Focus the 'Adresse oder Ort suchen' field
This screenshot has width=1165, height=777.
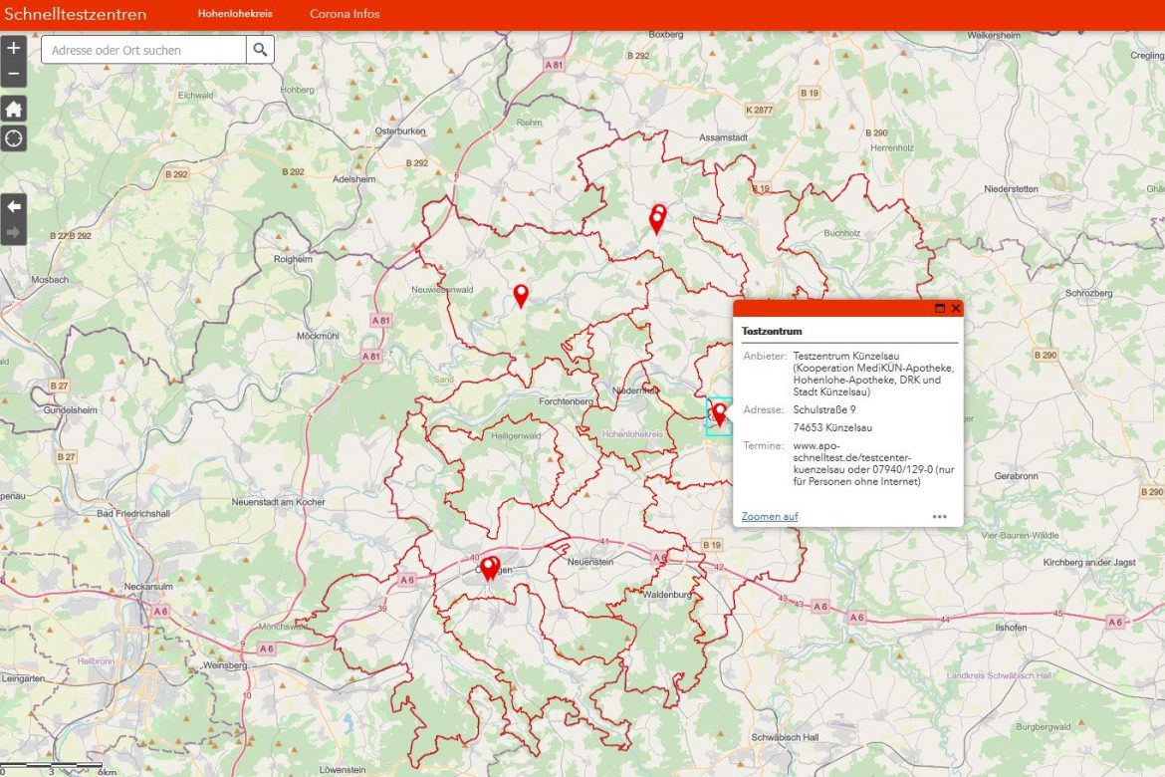click(x=143, y=50)
